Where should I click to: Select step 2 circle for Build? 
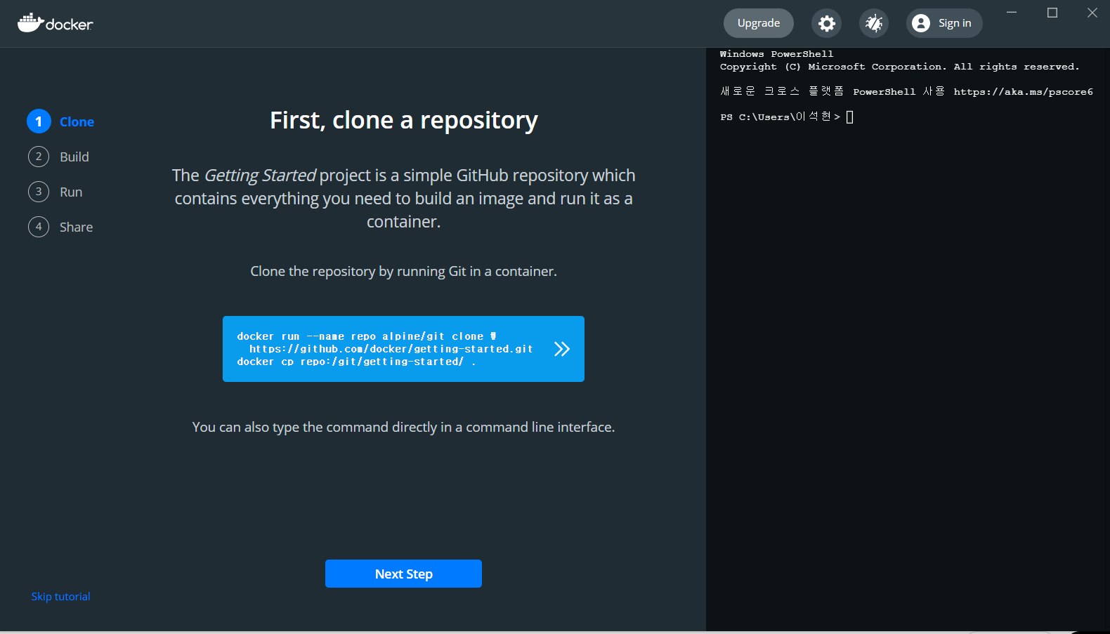click(39, 157)
